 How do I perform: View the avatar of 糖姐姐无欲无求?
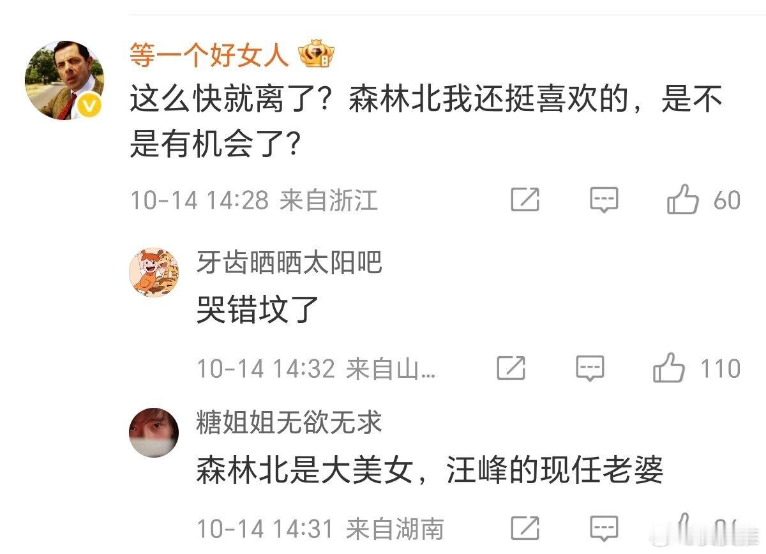pyautogui.click(x=154, y=433)
